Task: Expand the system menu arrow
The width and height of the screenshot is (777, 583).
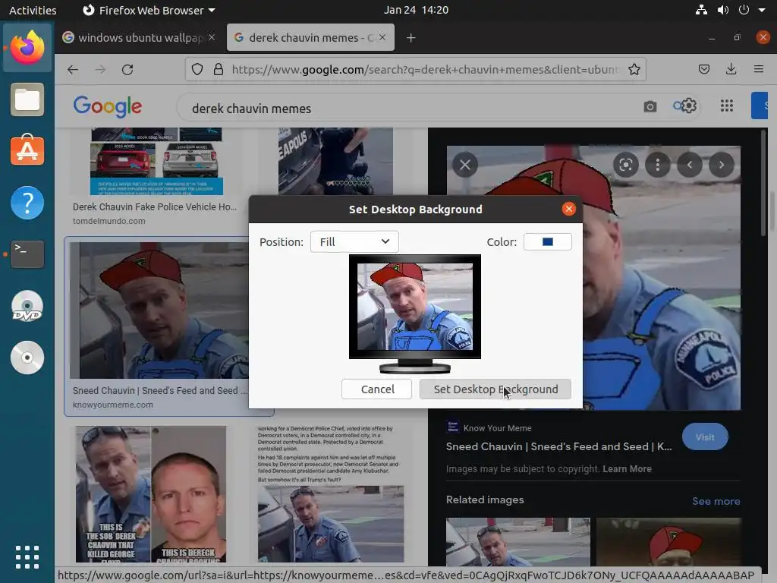Action: point(762,10)
